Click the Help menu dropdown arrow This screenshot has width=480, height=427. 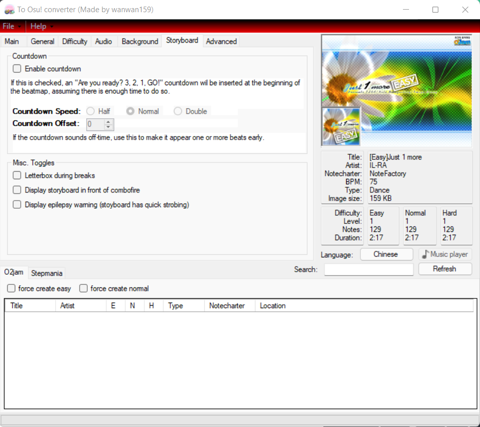tap(52, 27)
